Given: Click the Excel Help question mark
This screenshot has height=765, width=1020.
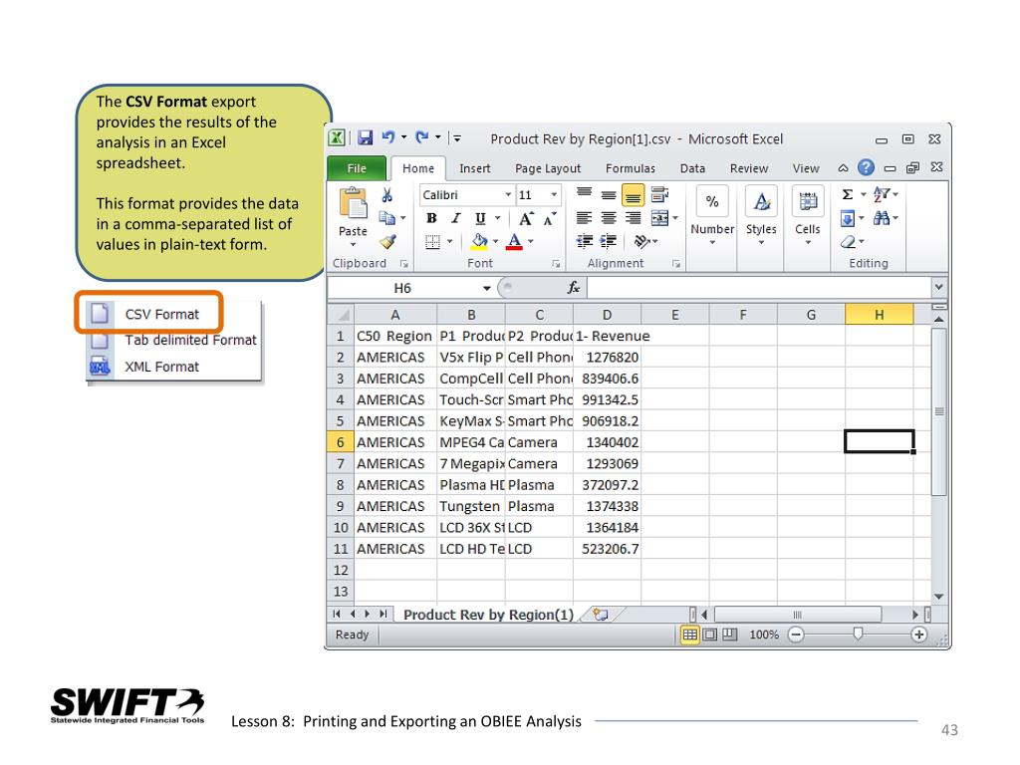Looking at the screenshot, I should click(x=866, y=167).
